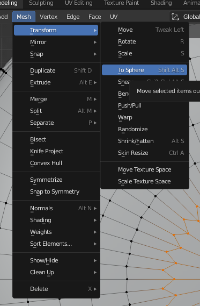Open the Face menu
This screenshot has height=306, width=200.
94,17
